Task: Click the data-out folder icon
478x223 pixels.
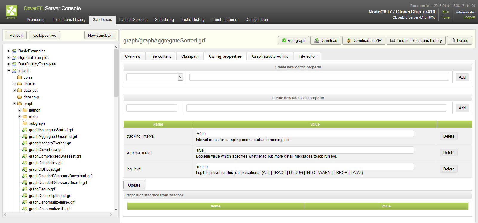Action: pyautogui.click(x=19, y=91)
